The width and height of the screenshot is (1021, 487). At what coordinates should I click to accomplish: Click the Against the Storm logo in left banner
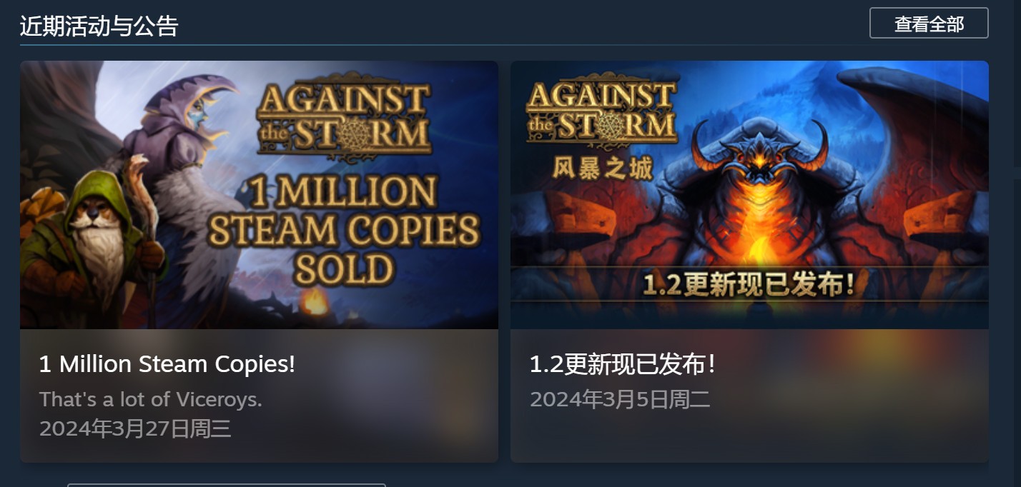pos(344,119)
